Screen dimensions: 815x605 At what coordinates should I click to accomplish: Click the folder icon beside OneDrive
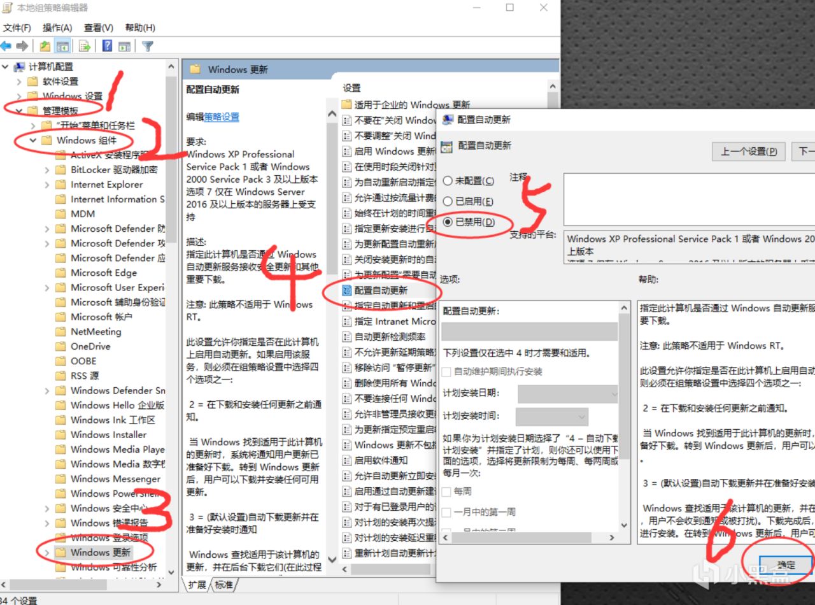click(60, 346)
